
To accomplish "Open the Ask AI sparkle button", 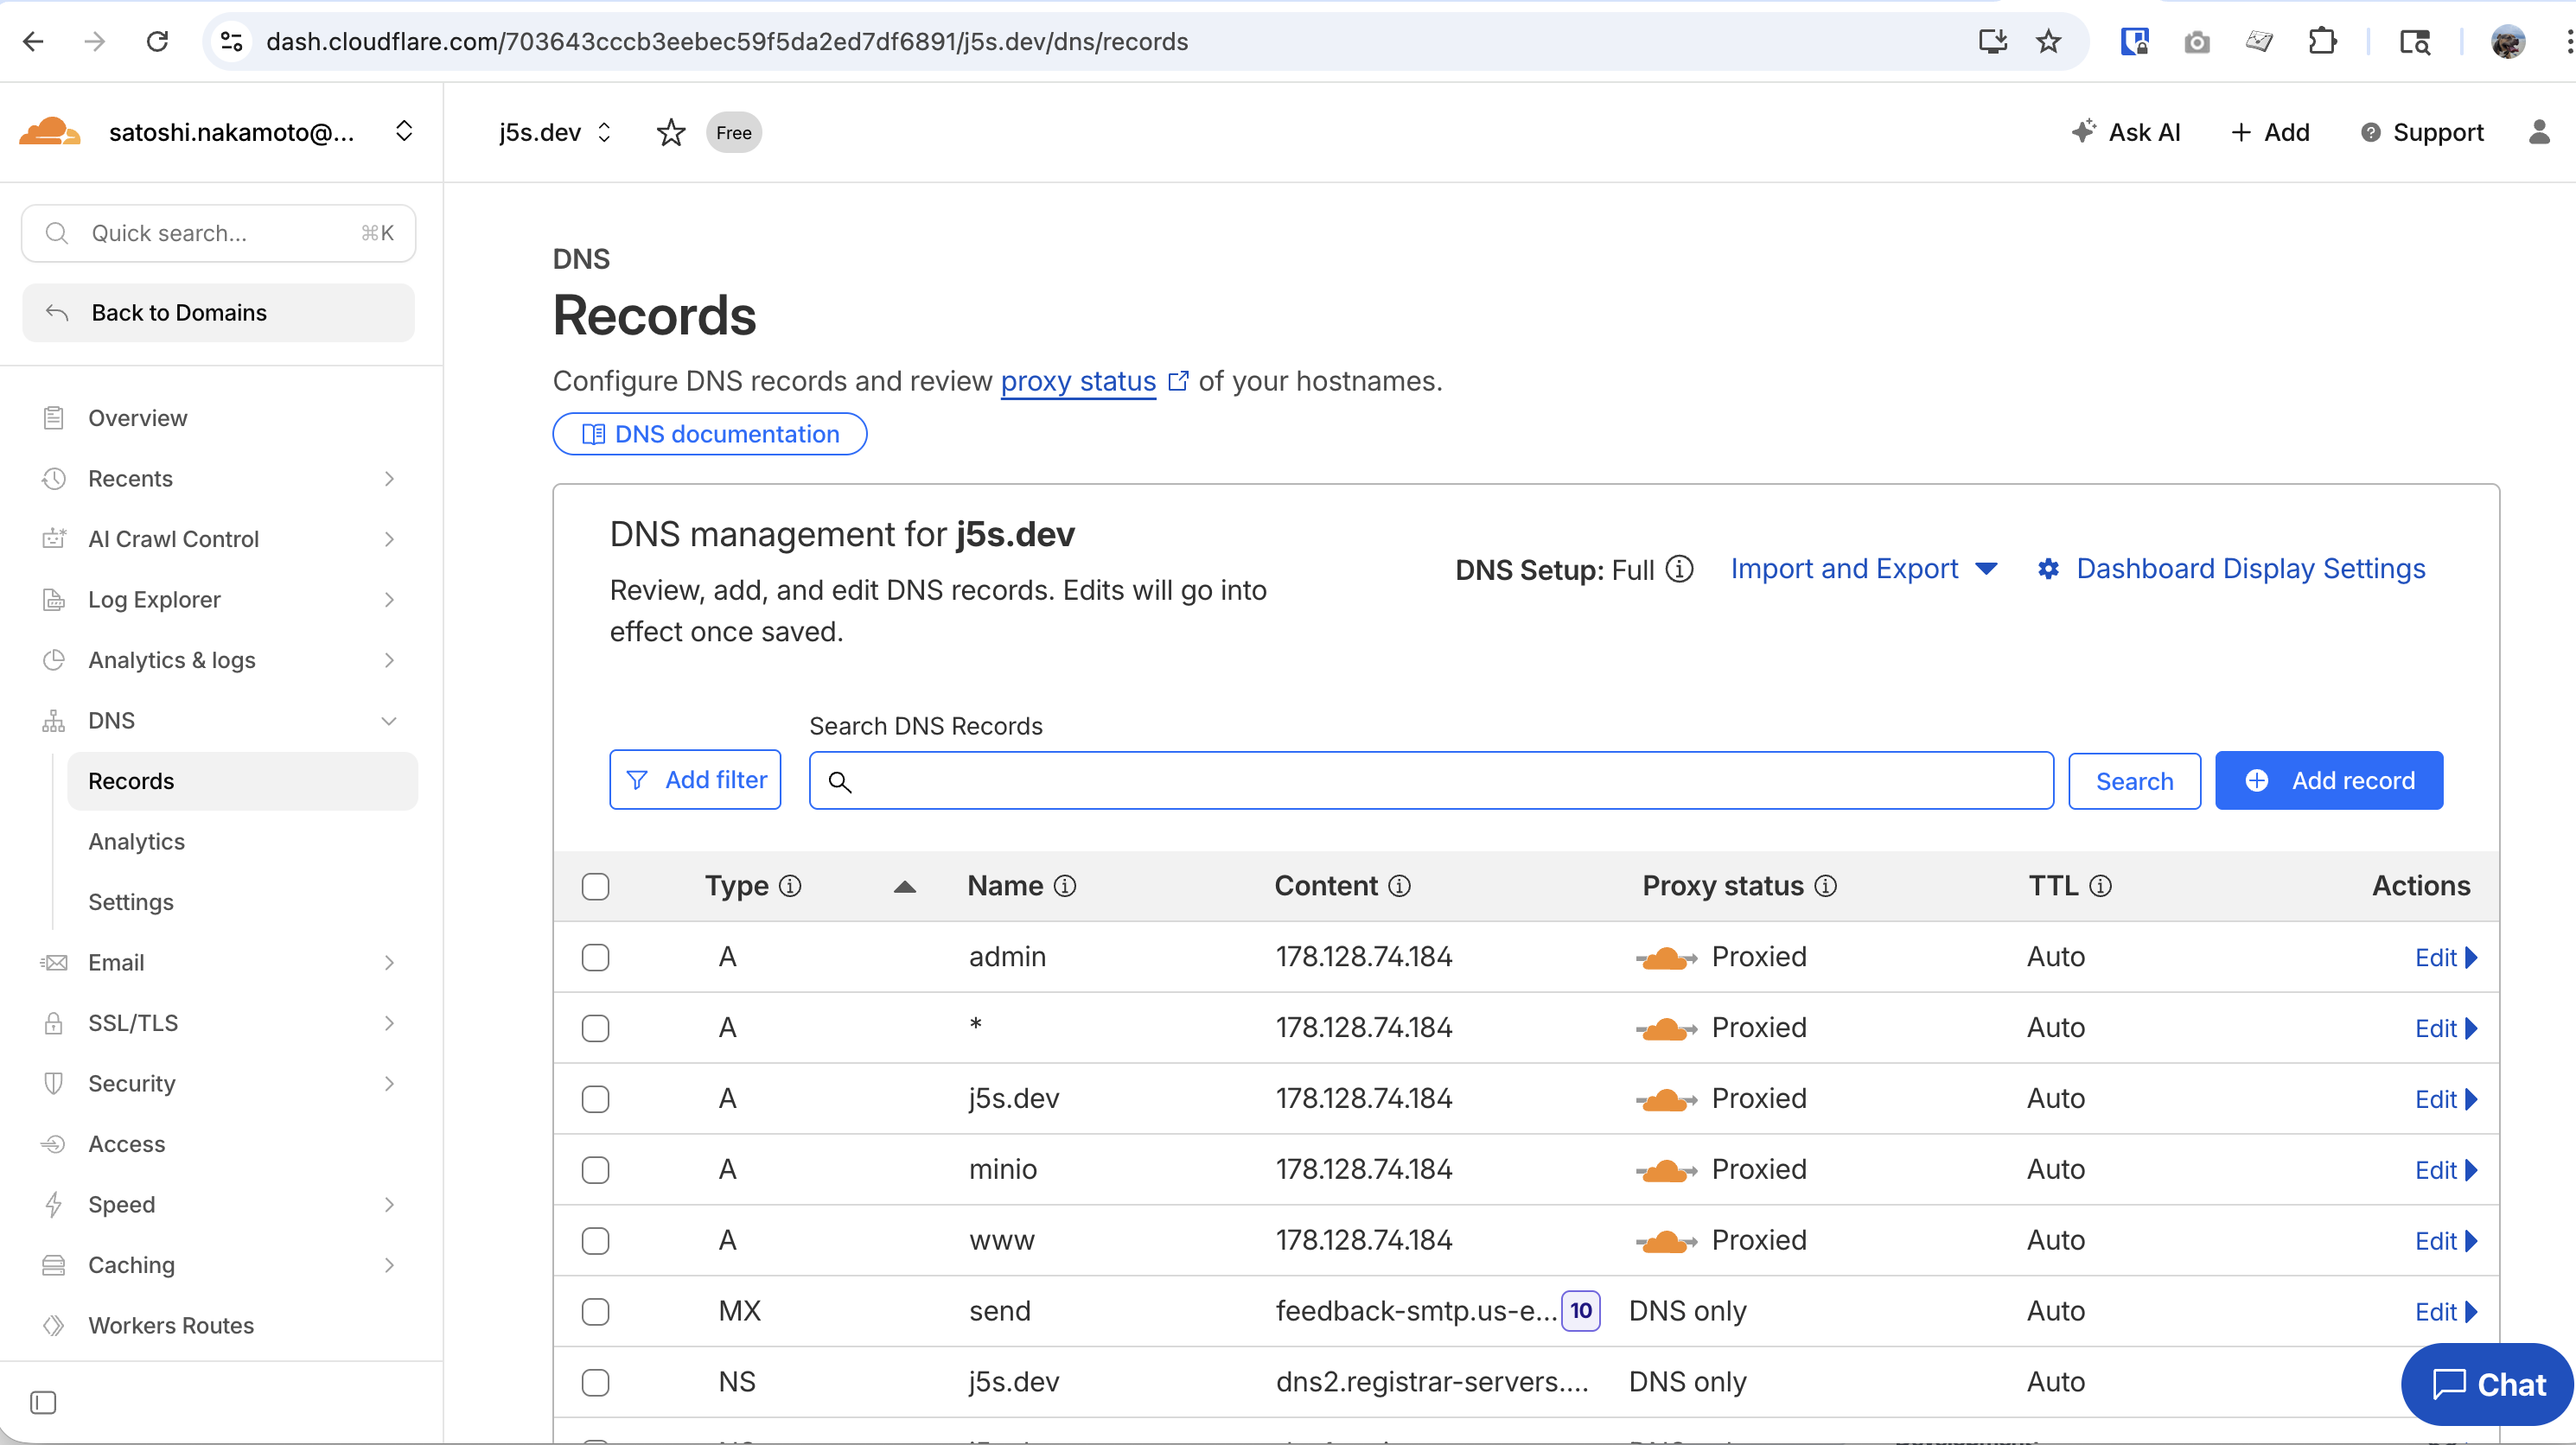I will (x=2126, y=132).
